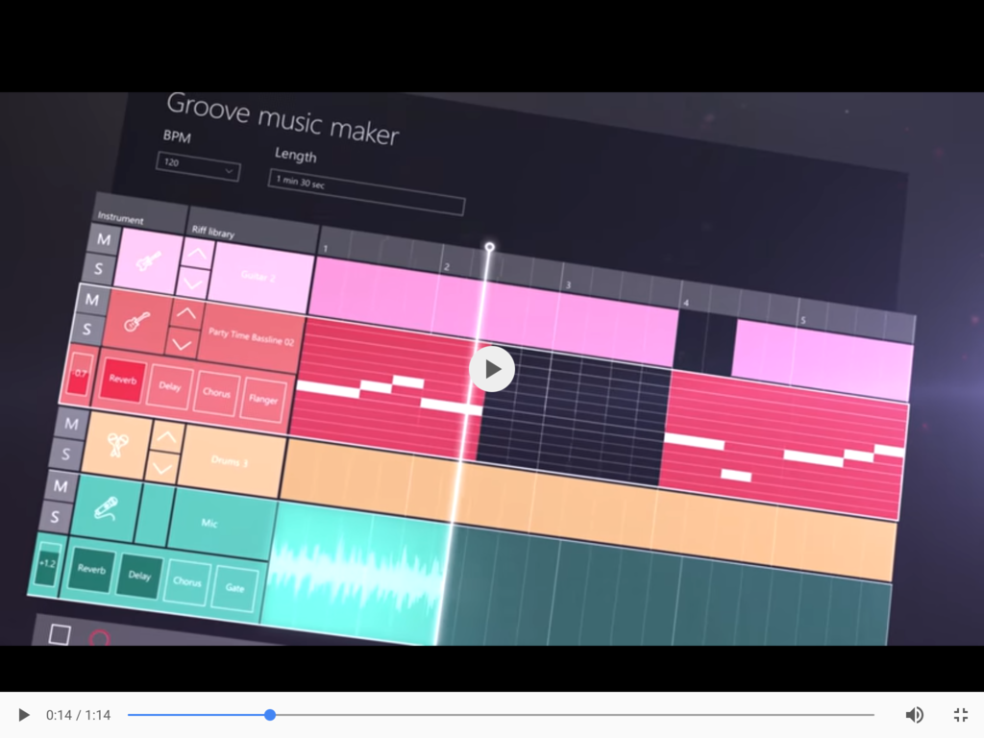The height and width of the screenshot is (738, 984).
Task: Click up chevron for Drums 3 riff
Action: [166, 437]
